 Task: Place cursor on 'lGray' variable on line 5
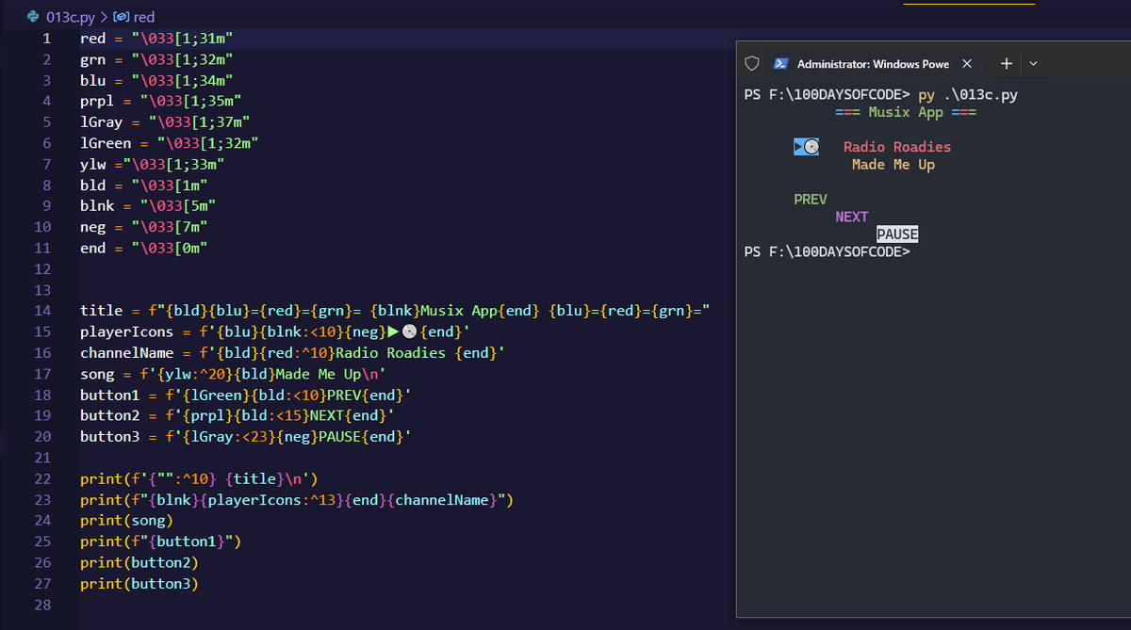tap(102, 122)
